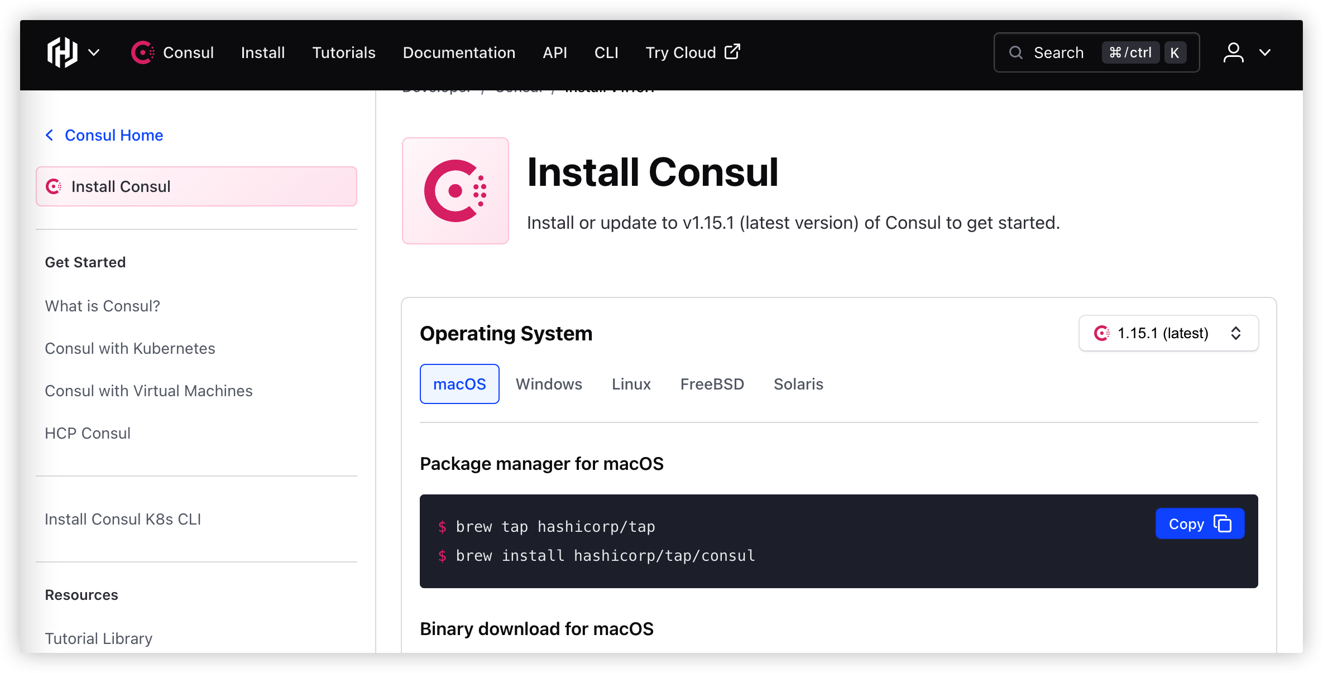Screen dimensions: 1323x673
Task: Click the HashiCorp menu dropdown icon
Action: tap(94, 53)
